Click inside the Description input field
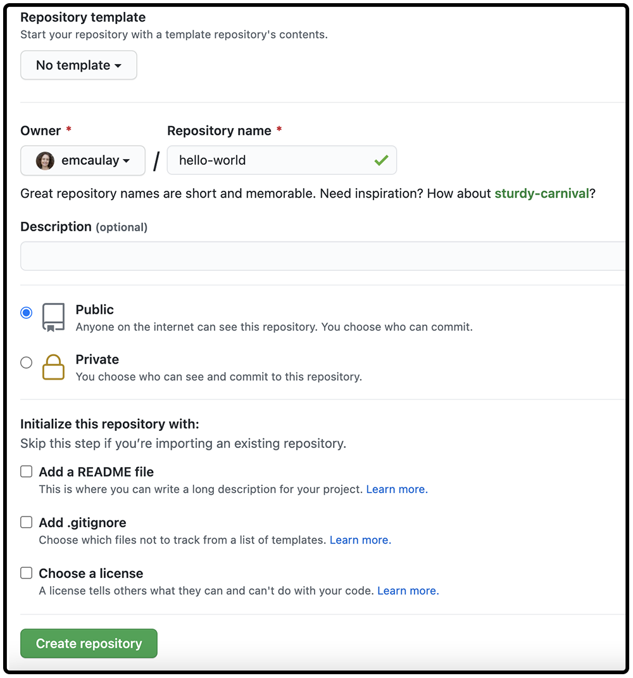 click(316, 255)
